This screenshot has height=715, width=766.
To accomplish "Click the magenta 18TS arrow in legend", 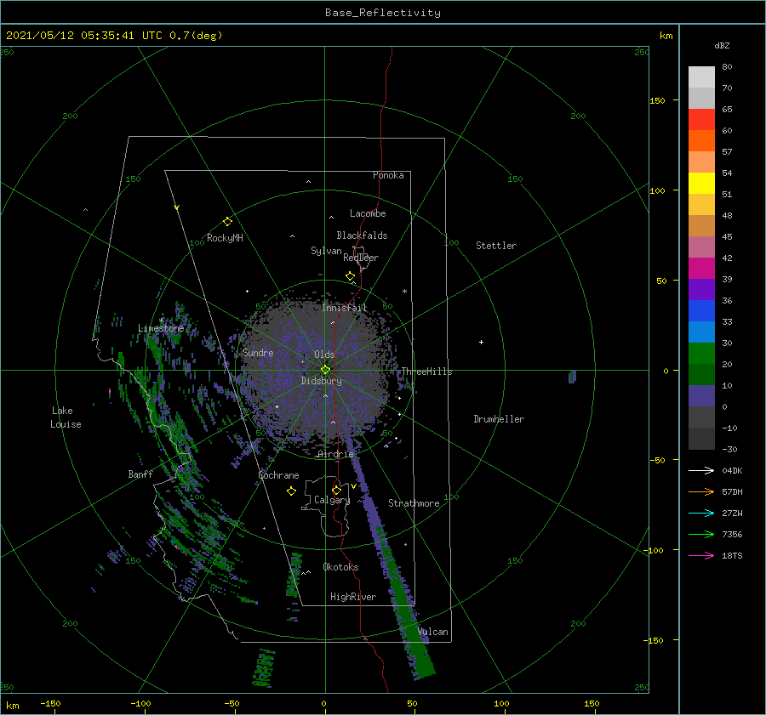I will [x=701, y=555].
